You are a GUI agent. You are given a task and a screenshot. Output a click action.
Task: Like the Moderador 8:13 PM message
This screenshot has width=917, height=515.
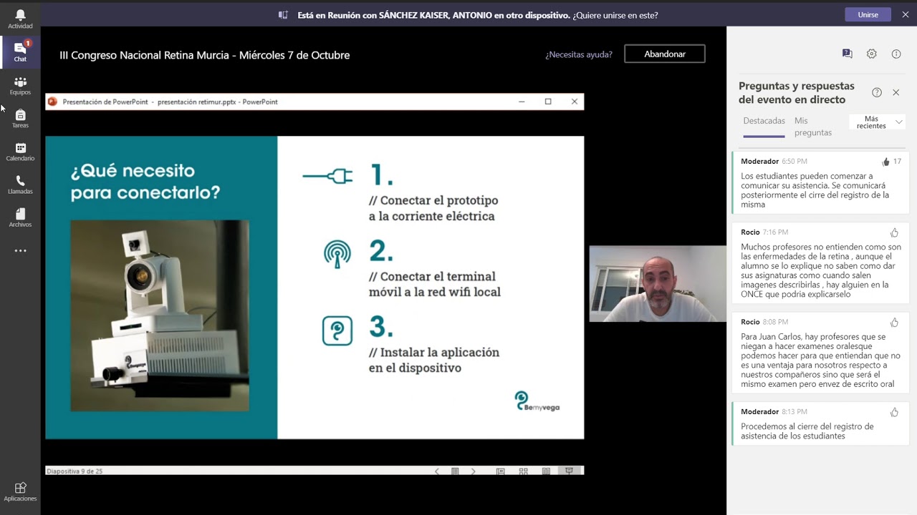[x=894, y=412]
